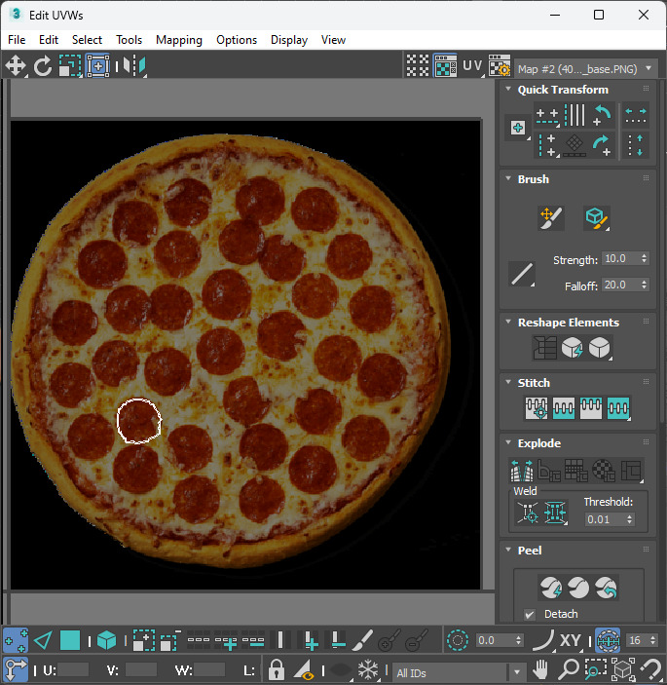Viewport: 667px width, 685px height.
Task: Click the last Stitch custom icon
Action: (618, 408)
